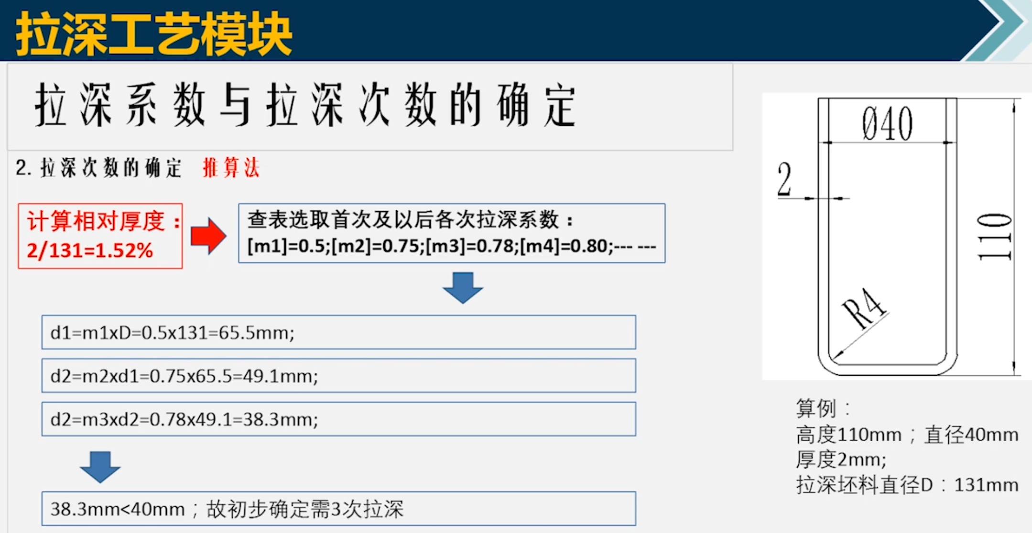Click the 拉深坯料直径D：131mm text line

907,485
